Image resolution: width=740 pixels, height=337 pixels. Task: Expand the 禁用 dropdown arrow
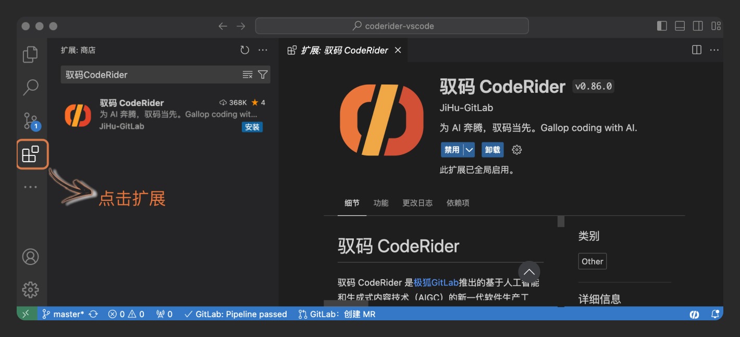[x=470, y=150]
